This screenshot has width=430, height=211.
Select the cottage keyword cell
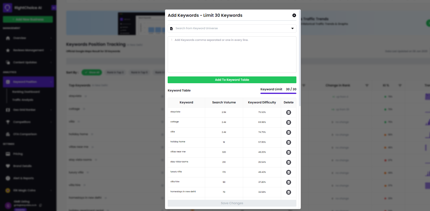click(186, 122)
